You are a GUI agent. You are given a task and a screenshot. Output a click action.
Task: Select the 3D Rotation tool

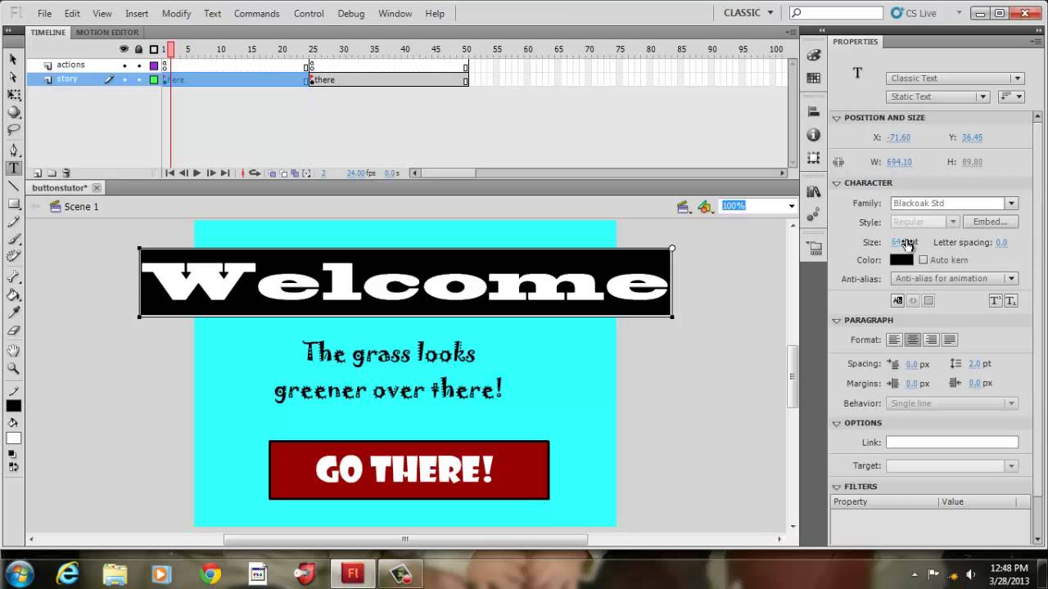pos(13,112)
